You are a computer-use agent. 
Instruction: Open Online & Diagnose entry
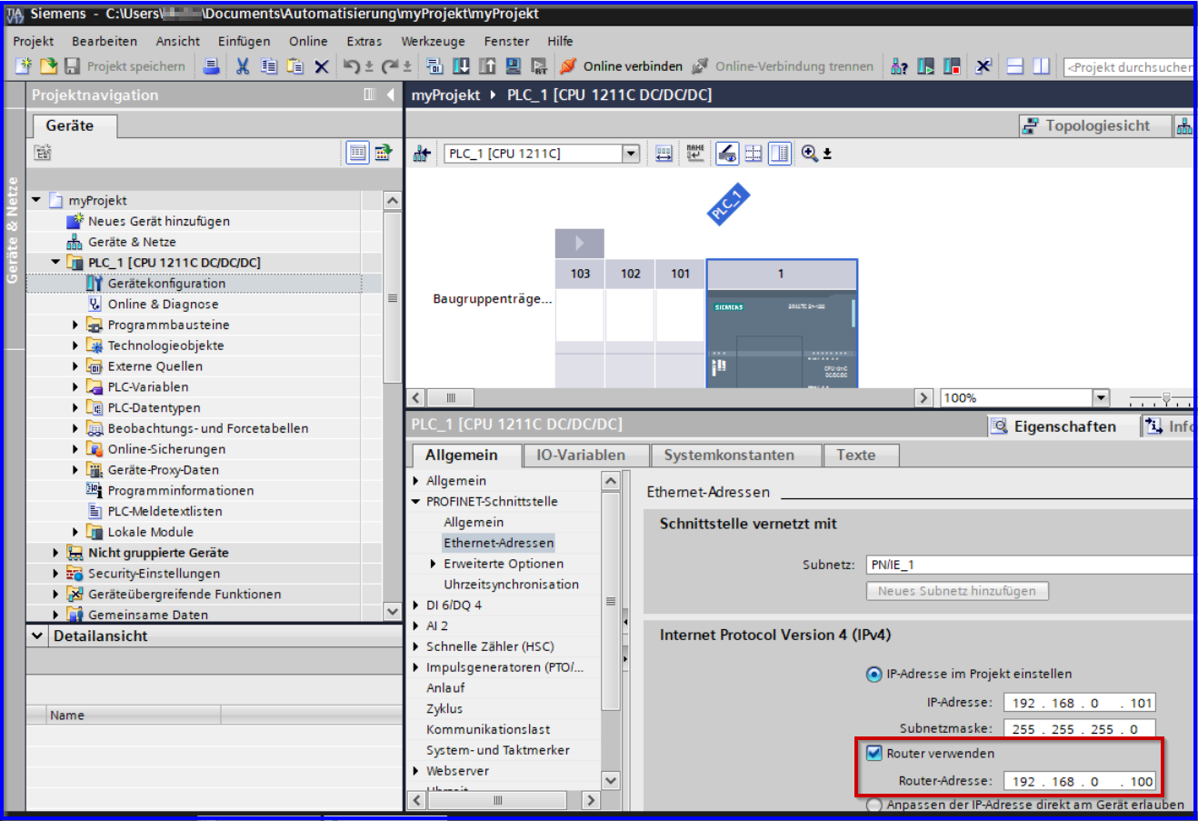point(163,305)
